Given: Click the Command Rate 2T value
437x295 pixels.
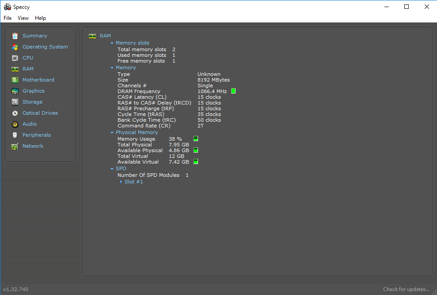Looking at the screenshot, I should [201, 126].
